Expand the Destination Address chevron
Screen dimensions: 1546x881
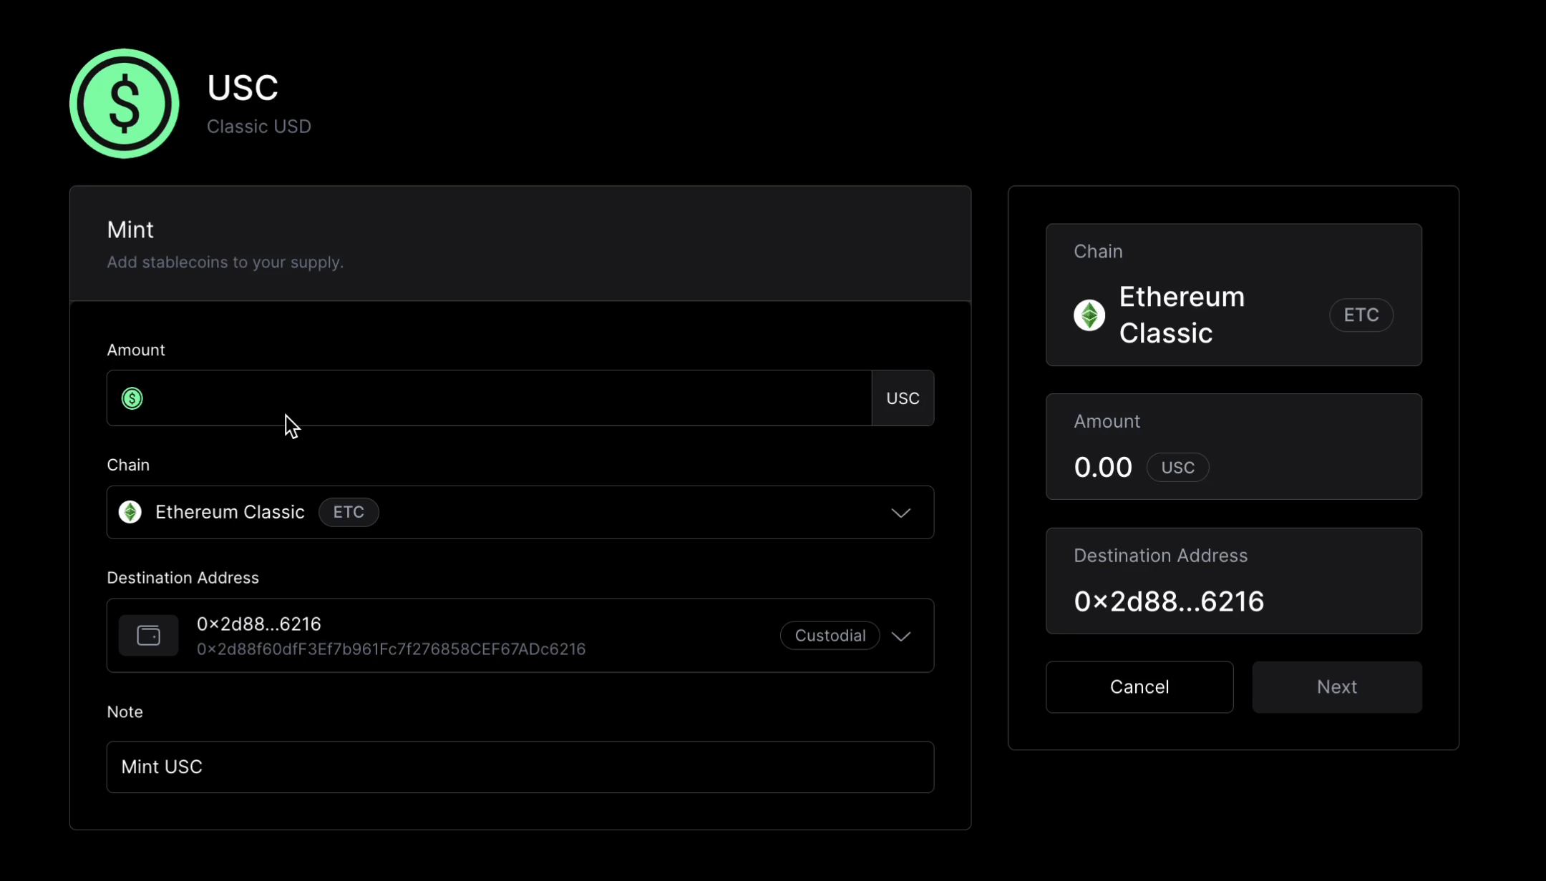(901, 636)
